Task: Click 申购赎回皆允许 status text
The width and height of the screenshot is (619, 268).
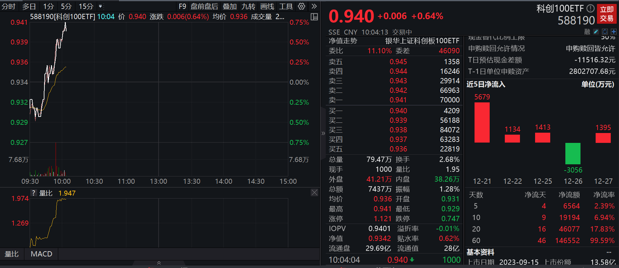Action: 590,49
